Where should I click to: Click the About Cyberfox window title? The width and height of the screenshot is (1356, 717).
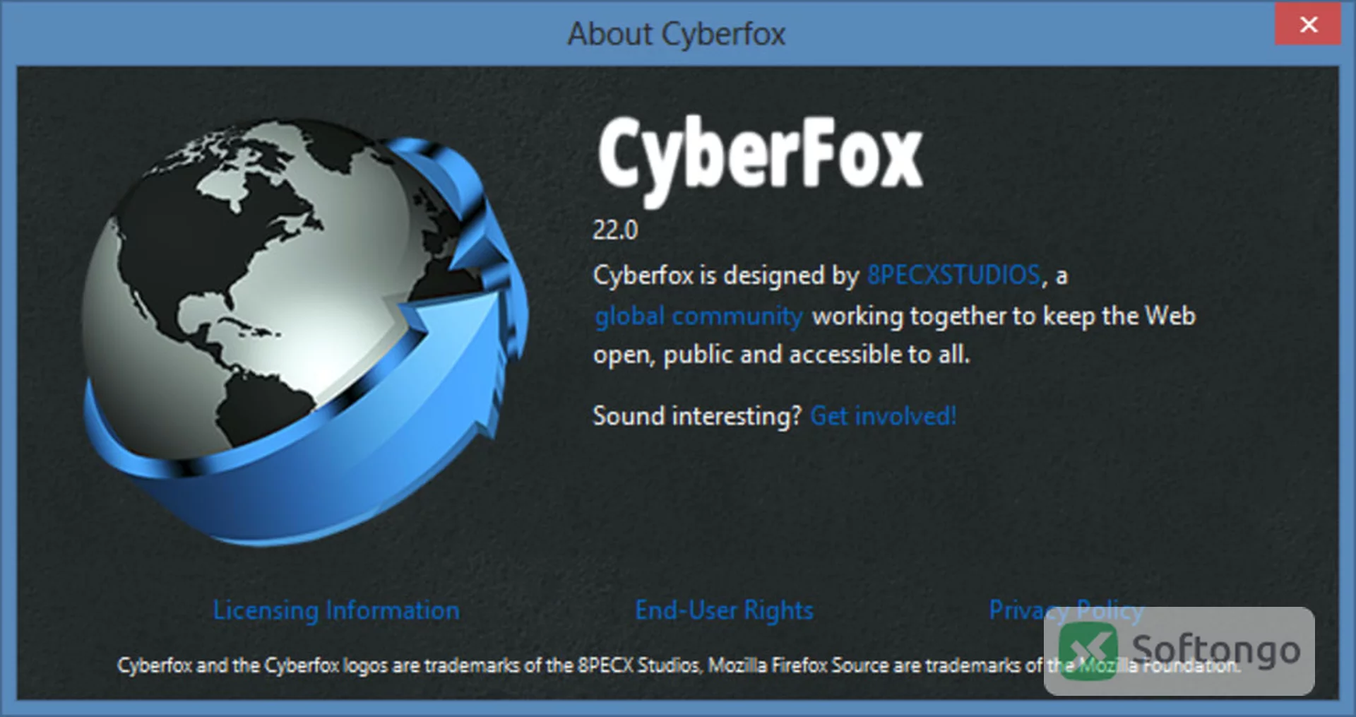677,34
